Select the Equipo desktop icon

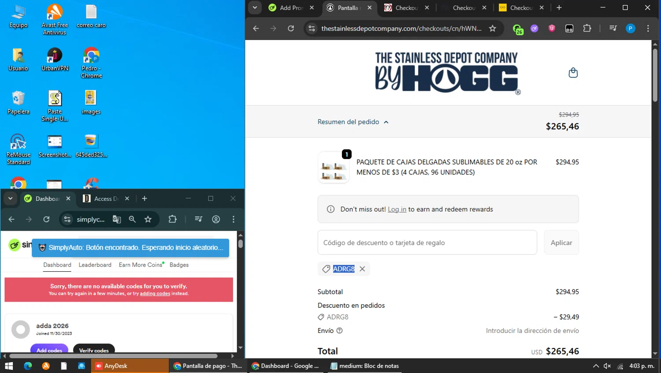18,16
